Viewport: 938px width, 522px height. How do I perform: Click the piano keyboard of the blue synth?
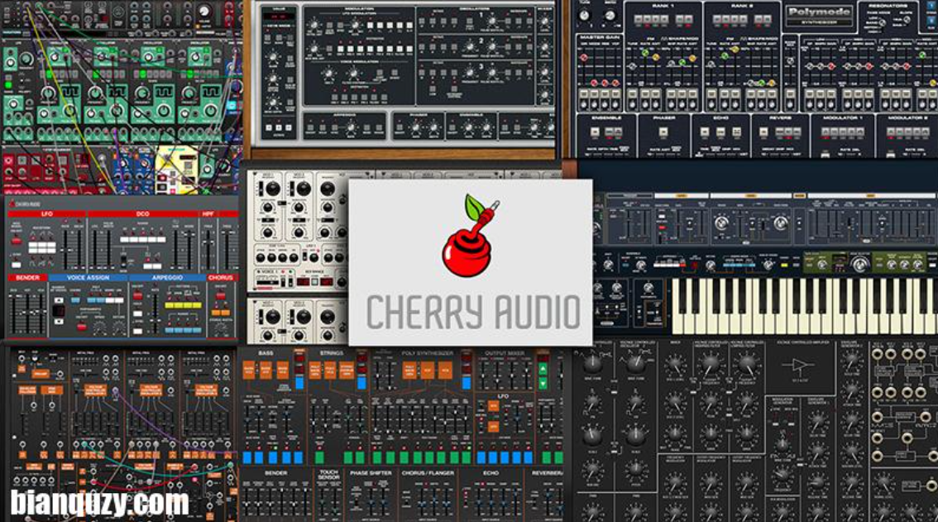pyautogui.click(x=805, y=305)
